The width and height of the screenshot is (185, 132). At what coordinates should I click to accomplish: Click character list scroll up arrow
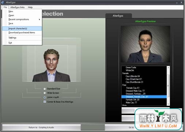click(168, 68)
